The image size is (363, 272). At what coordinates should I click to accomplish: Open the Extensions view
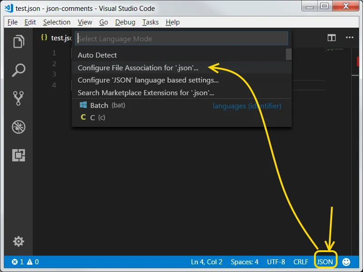[x=19, y=155]
